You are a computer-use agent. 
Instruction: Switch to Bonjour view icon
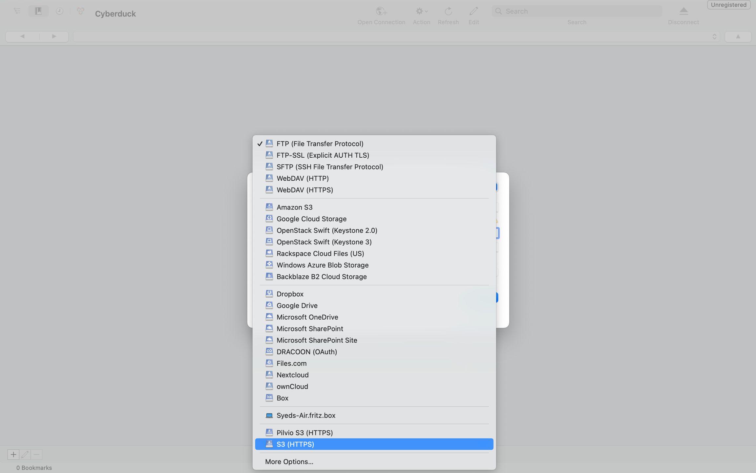pos(80,11)
